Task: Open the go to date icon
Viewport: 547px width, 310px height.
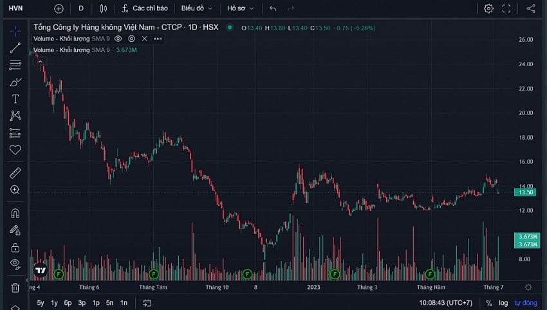Action: 147,303
